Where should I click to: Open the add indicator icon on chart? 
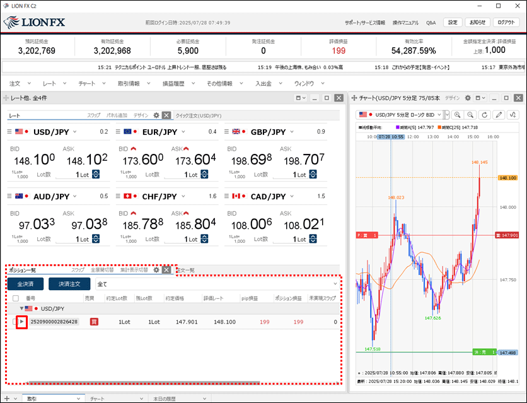(x=513, y=115)
